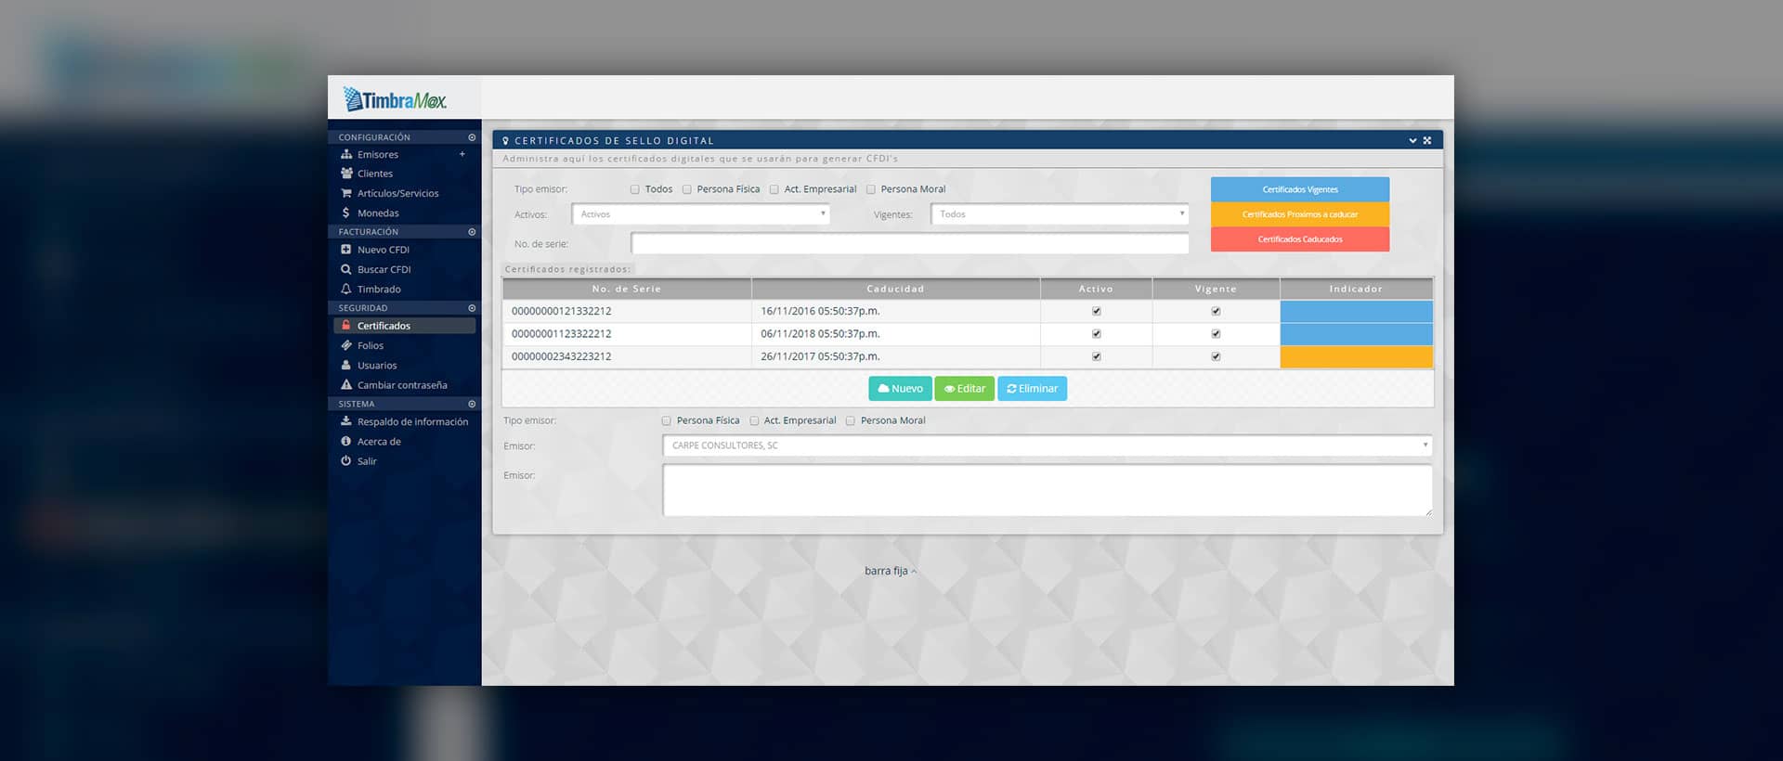Uncheck Vigente for certificate 00000000121332212
This screenshot has height=761, width=1783.
click(x=1217, y=311)
